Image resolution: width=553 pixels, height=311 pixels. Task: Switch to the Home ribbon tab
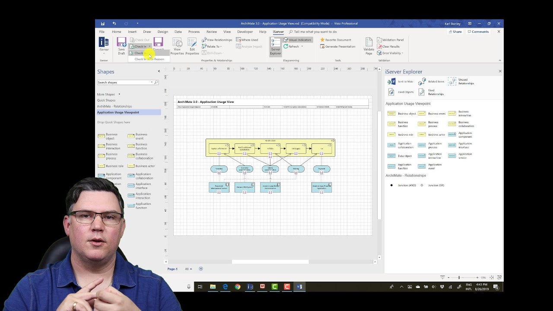pyautogui.click(x=117, y=32)
